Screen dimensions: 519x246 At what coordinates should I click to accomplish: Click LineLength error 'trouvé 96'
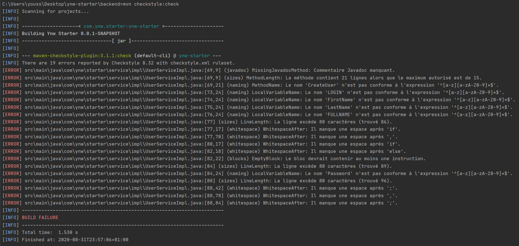pos(197,181)
